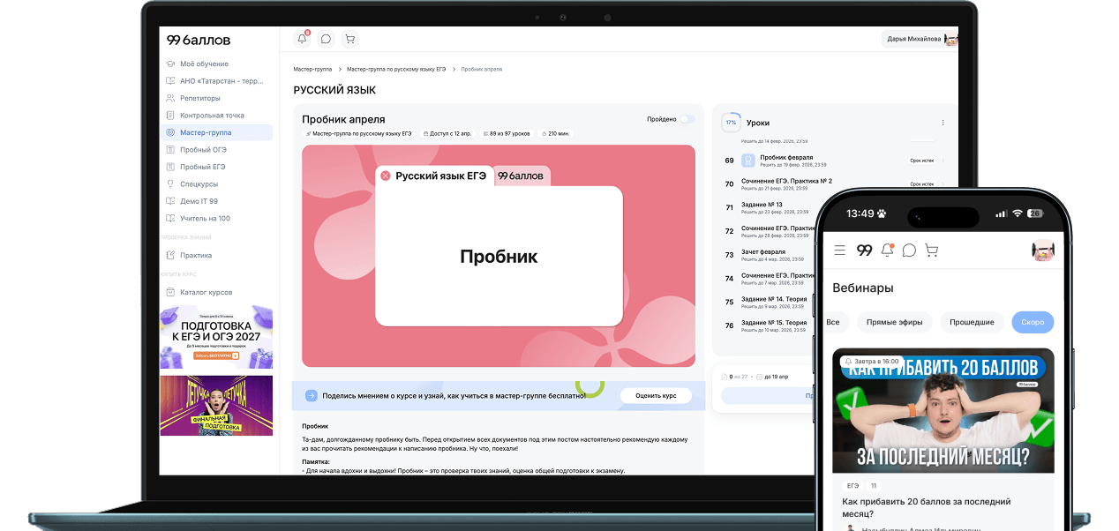Viewport: 1119px width, 531px height.
Task: Click arrow icon in share-opinion banner
Action: (x=311, y=396)
